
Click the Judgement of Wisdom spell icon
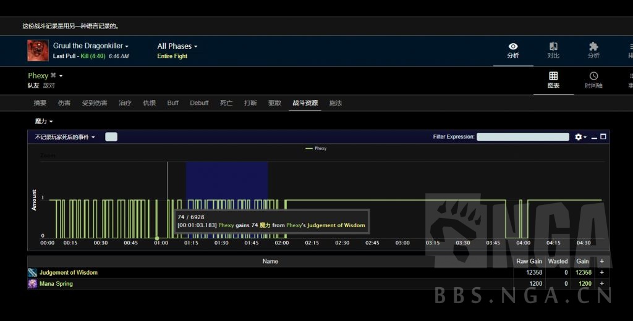click(33, 273)
